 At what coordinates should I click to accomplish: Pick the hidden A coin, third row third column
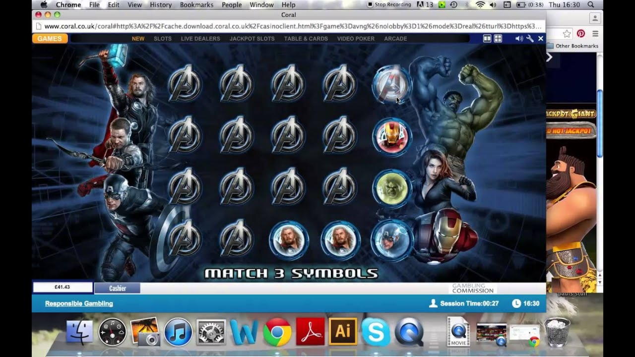pos(288,187)
